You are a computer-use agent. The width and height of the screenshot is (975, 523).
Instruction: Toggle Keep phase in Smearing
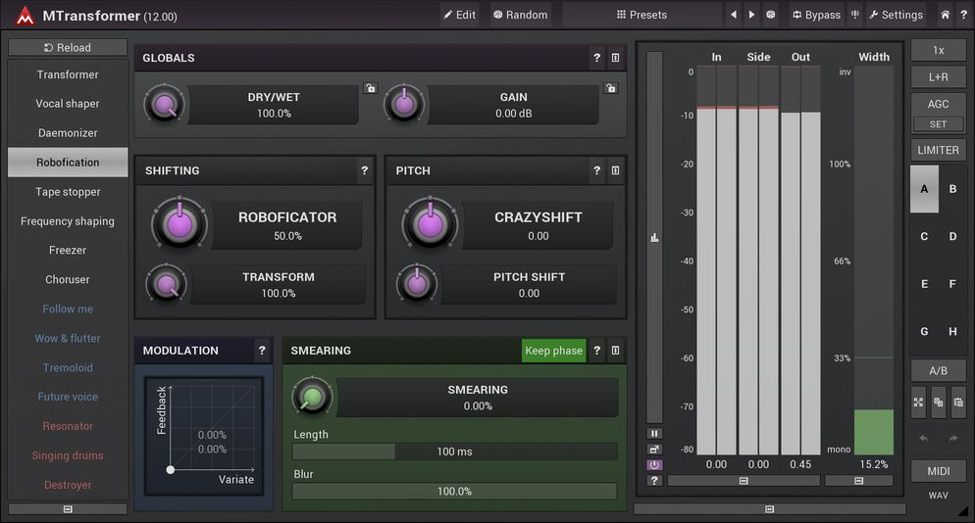coord(553,351)
